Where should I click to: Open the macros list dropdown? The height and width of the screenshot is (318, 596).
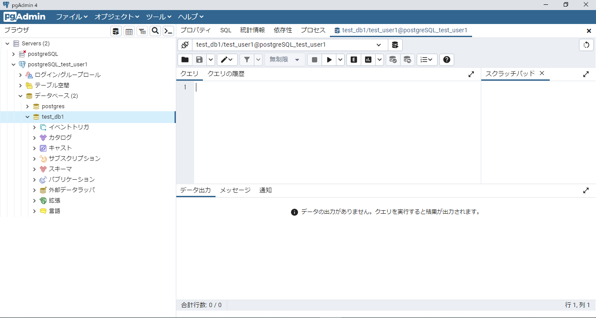pyautogui.click(x=427, y=60)
